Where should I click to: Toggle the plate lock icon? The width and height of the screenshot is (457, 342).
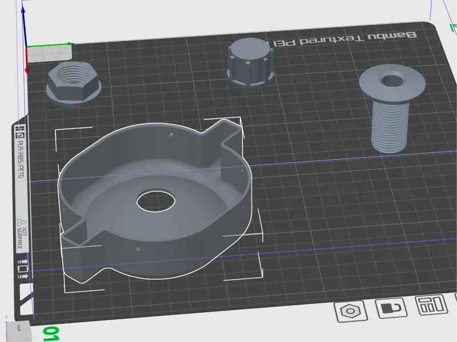coord(391,308)
